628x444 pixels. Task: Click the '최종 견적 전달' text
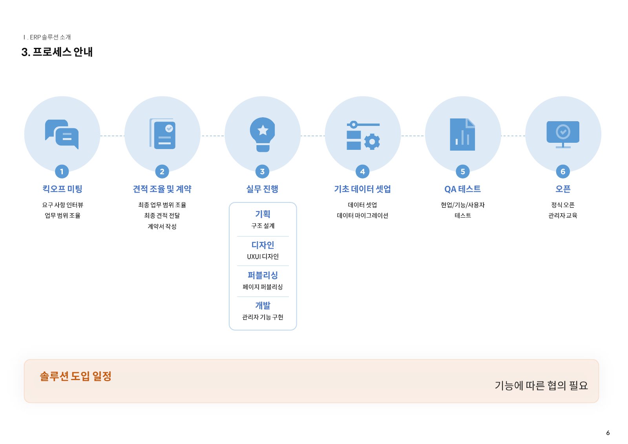pos(162,215)
